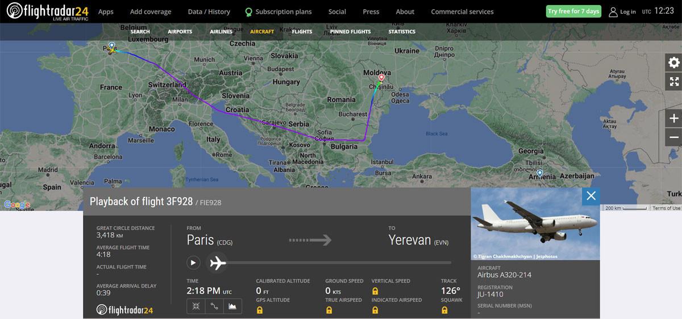Image resolution: width=682 pixels, height=319 pixels.
Task: Close the flight playback panel
Action: point(591,196)
